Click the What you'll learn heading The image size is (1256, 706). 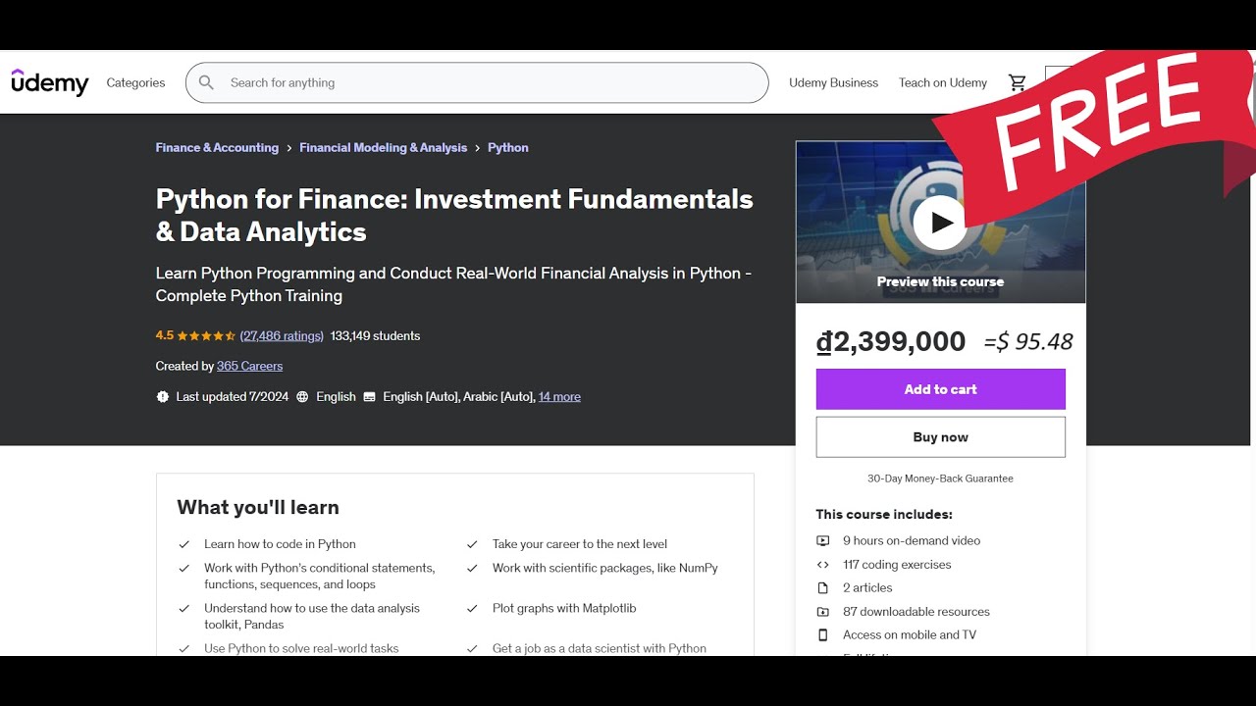pos(258,507)
